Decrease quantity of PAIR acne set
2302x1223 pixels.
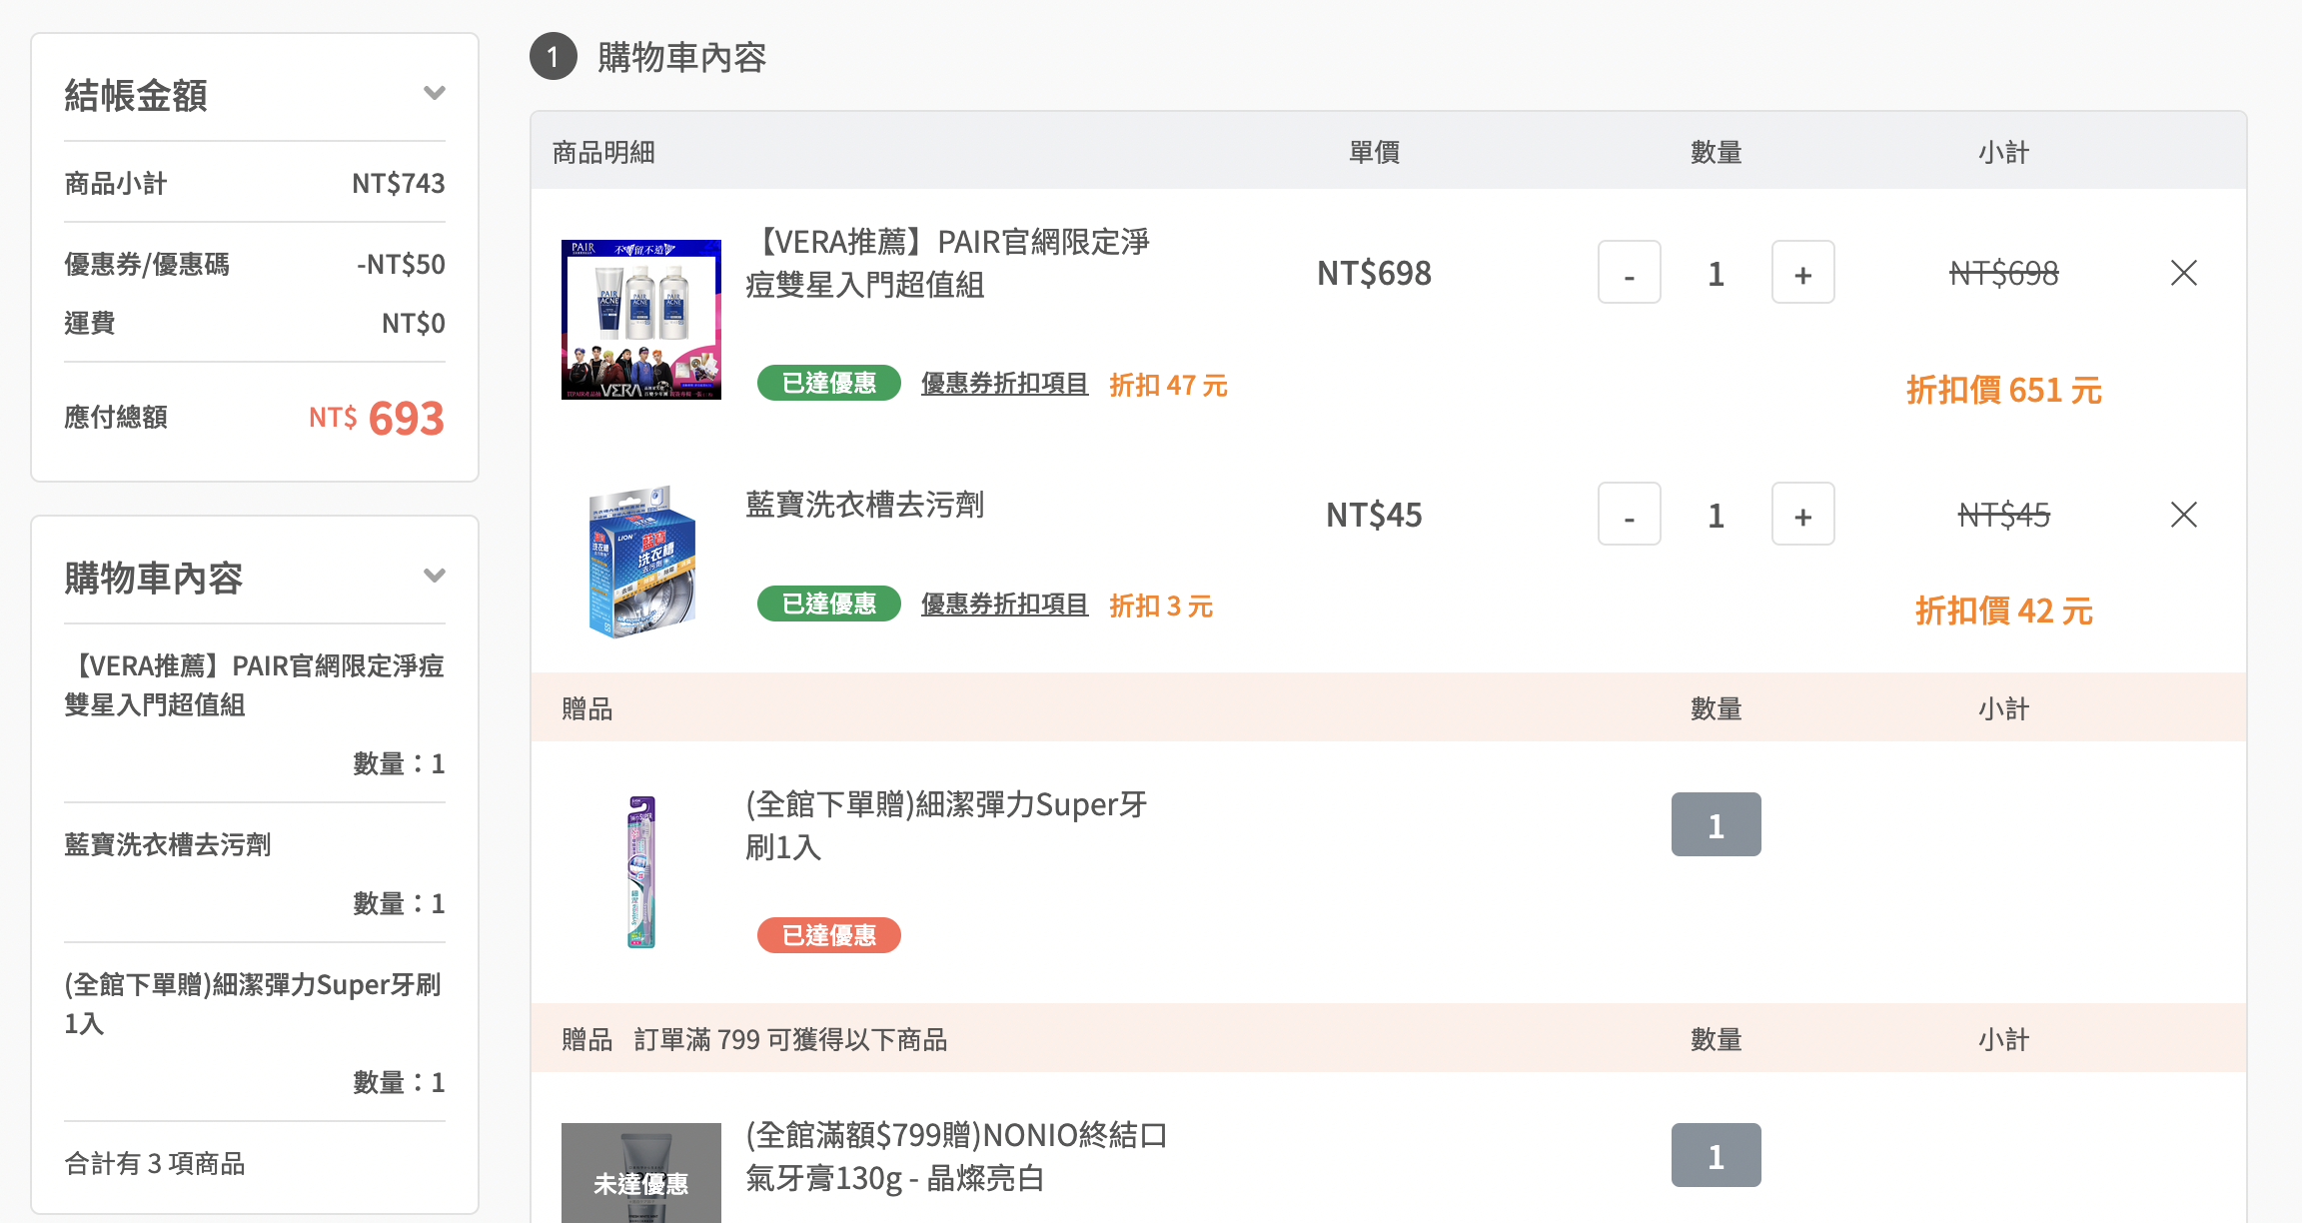pos(1629,272)
